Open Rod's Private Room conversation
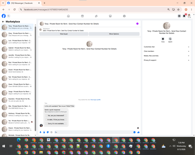The image size is (195, 155). click(x=17, y=63)
